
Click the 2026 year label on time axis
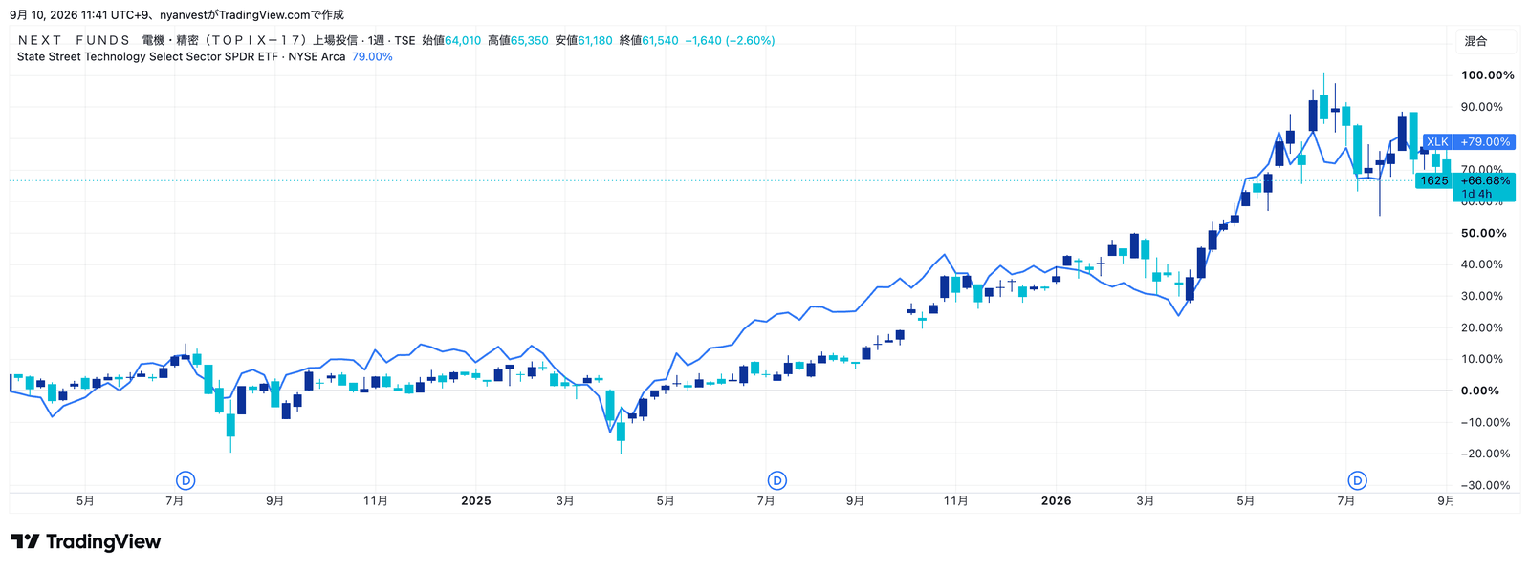click(x=1056, y=501)
